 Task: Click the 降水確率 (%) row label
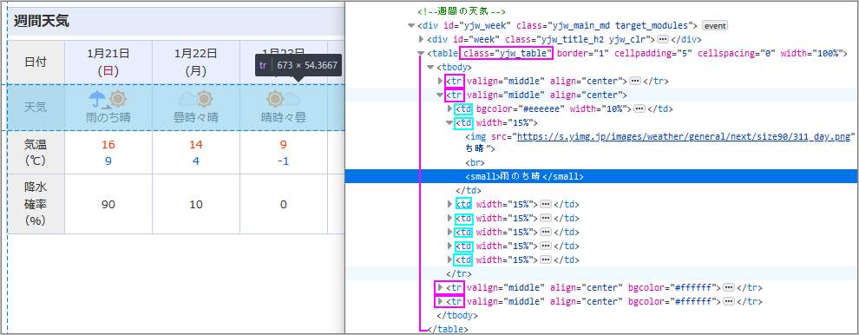(36, 204)
